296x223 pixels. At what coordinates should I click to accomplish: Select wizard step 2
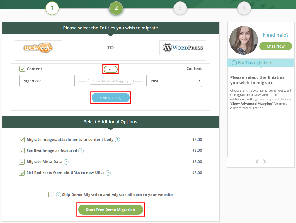tap(116, 8)
